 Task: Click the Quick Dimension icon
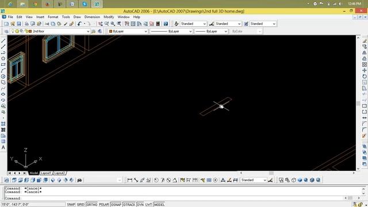pos(183,180)
